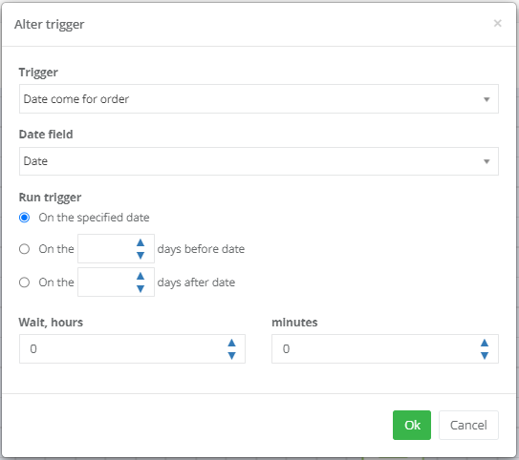Choose the 'days after date' radio button

[x=24, y=282]
